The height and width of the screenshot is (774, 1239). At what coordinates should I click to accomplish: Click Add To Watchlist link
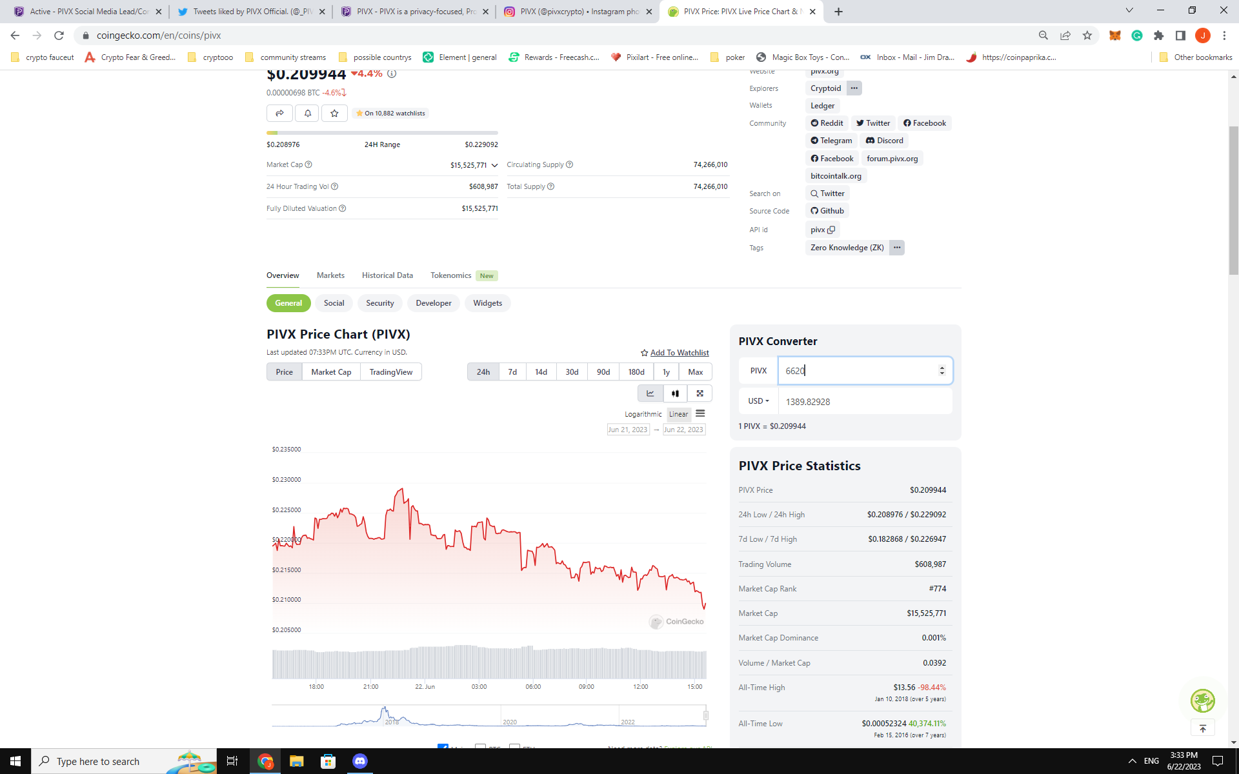679,353
